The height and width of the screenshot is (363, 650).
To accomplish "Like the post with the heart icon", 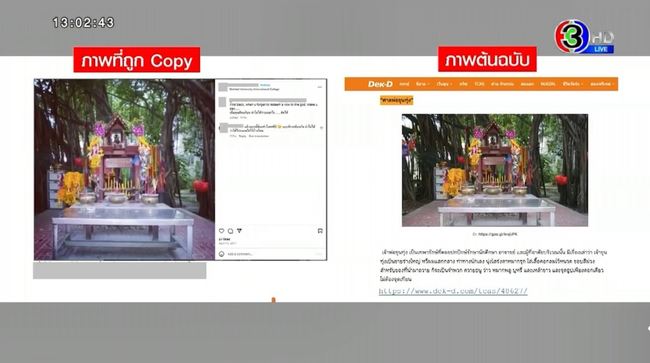I will coord(222,230).
